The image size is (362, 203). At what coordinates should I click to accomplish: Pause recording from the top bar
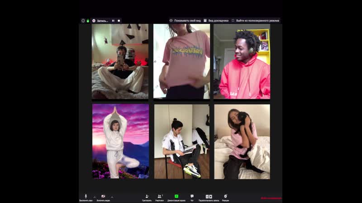pyautogui.click(x=113, y=21)
